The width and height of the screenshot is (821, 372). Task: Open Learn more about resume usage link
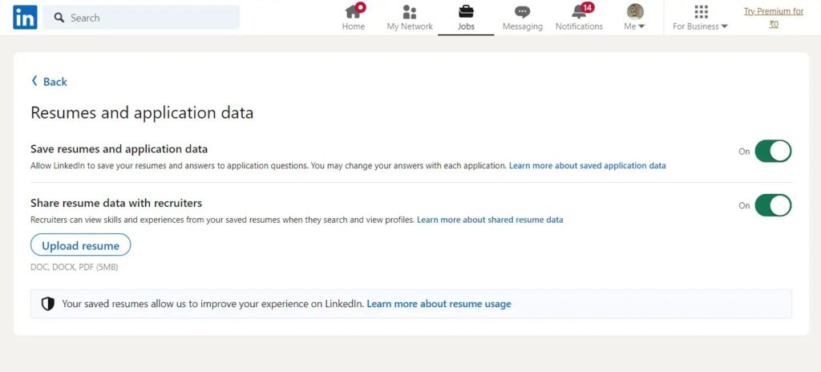(x=439, y=304)
